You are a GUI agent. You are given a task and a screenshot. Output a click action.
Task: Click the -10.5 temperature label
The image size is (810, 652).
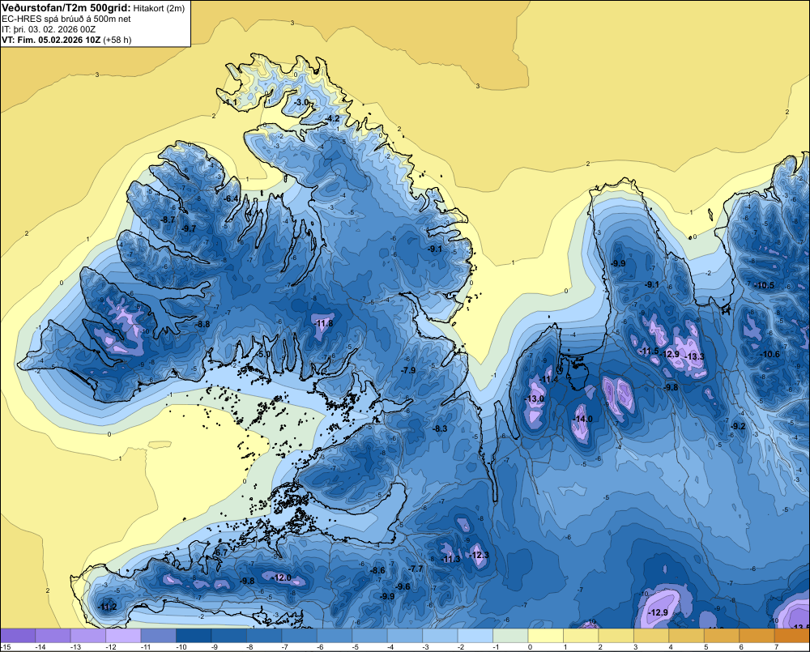click(765, 285)
